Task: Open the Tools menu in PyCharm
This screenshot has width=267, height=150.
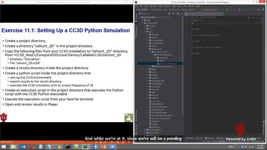Action: click(180, 6)
